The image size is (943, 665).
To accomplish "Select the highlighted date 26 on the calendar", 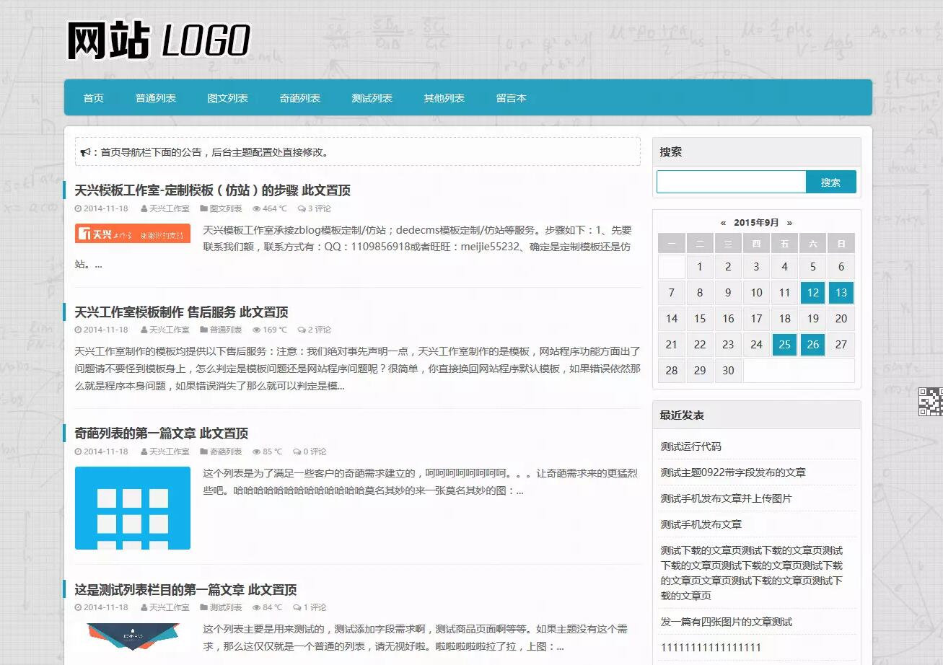I will coord(812,345).
